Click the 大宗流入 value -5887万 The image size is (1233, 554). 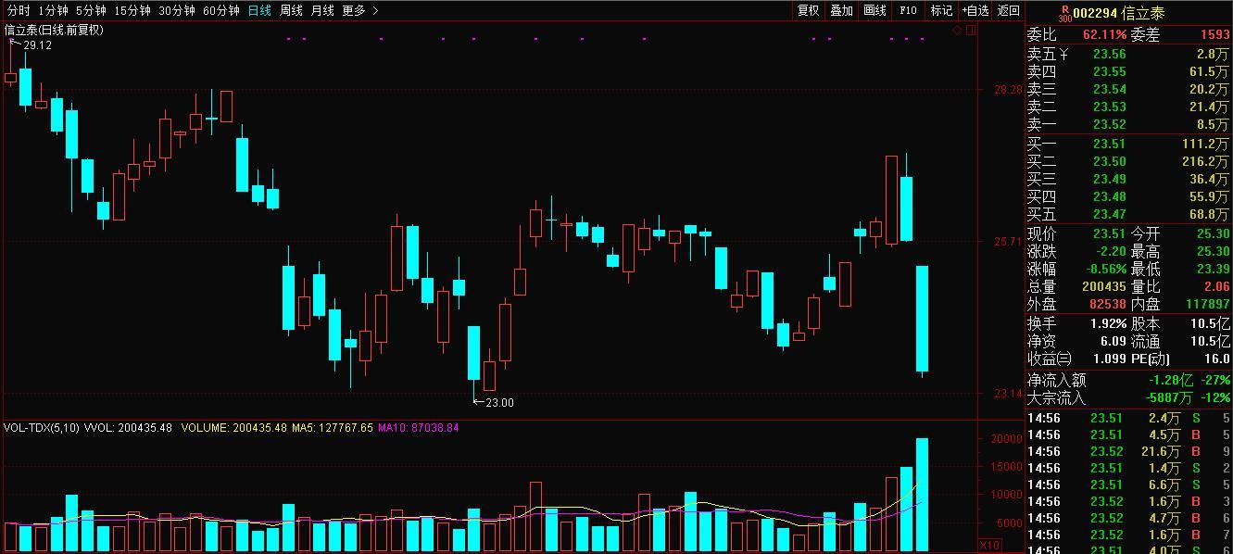click(x=1167, y=397)
